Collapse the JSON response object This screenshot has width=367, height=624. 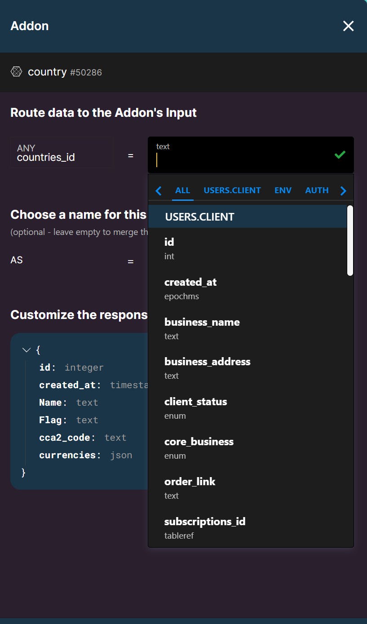[x=26, y=350]
